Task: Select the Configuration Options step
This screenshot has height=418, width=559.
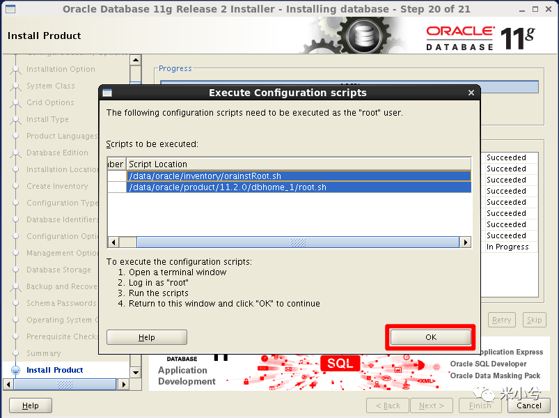Action: pyautogui.click(x=62, y=236)
